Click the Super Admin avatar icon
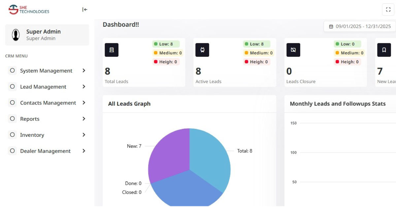 (x=16, y=35)
